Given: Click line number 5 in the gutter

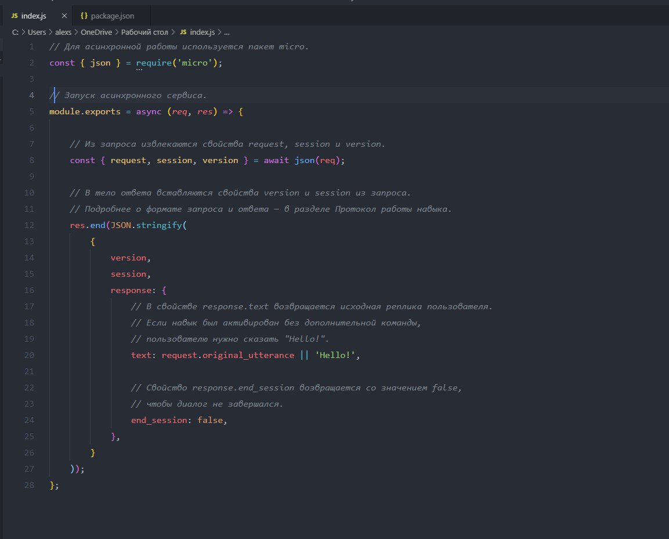Looking at the screenshot, I should [x=31, y=111].
